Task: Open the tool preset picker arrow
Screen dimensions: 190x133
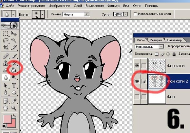Action: pos(13,14)
